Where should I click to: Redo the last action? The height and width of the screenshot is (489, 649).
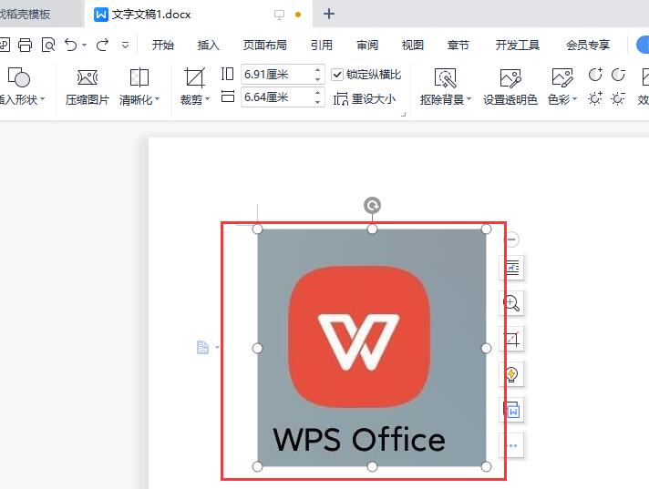pos(102,45)
